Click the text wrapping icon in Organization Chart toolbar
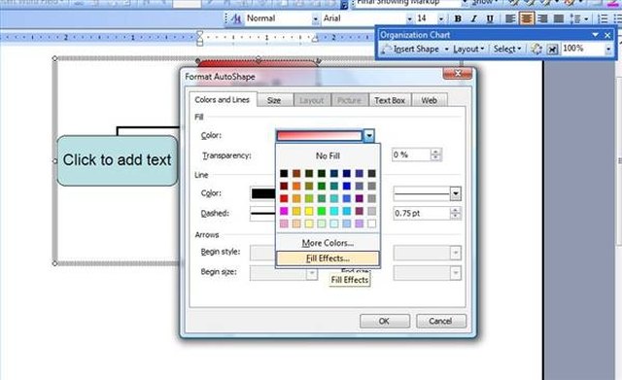 [552, 49]
